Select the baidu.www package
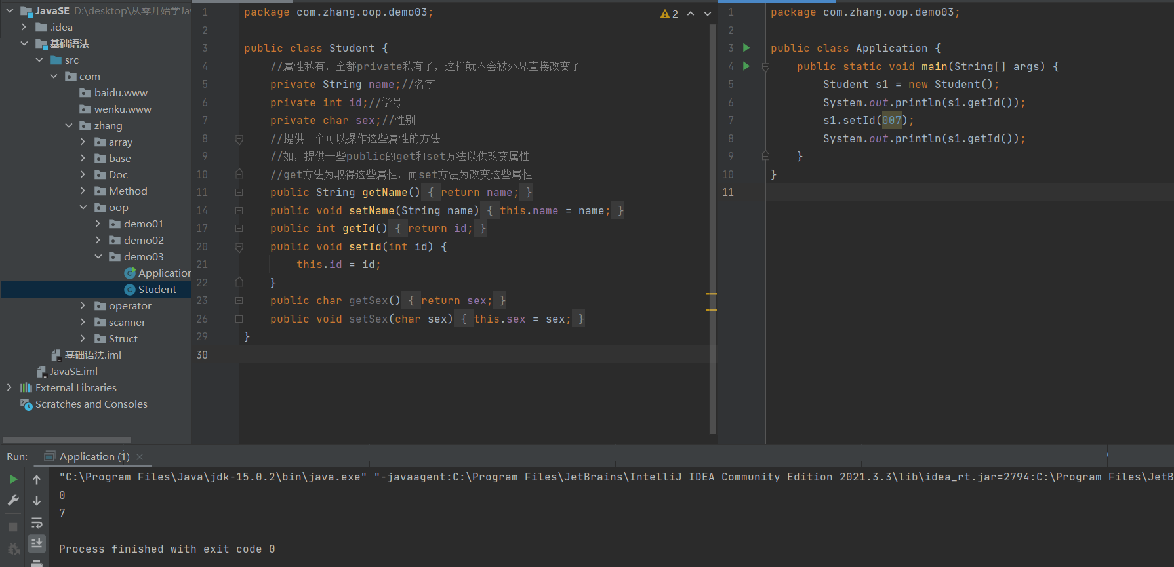Screen dimensions: 1174x567 [113, 92]
